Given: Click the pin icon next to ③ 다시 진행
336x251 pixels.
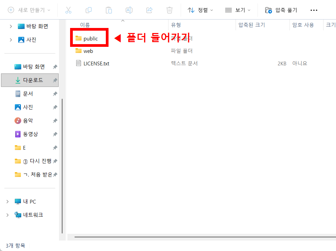Looking at the screenshot, I should tap(55, 161).
